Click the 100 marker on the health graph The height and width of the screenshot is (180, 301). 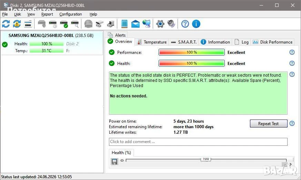[206, 159]
